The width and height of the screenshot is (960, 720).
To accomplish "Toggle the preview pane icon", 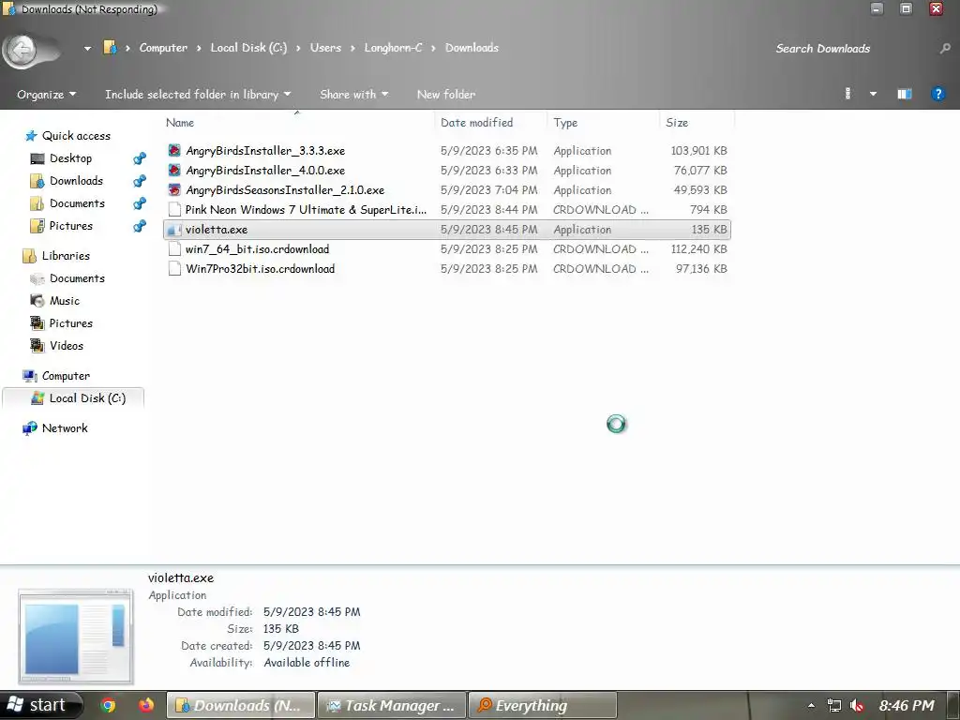I will 905,94.
